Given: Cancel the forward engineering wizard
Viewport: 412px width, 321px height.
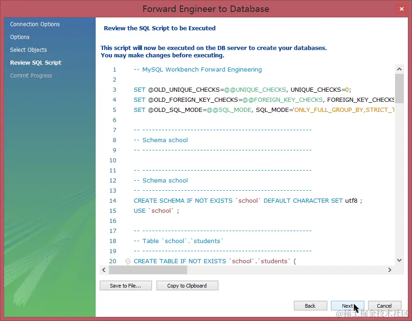Looking at the screenshot, I should pyautogui.click(x=385, y=306).
